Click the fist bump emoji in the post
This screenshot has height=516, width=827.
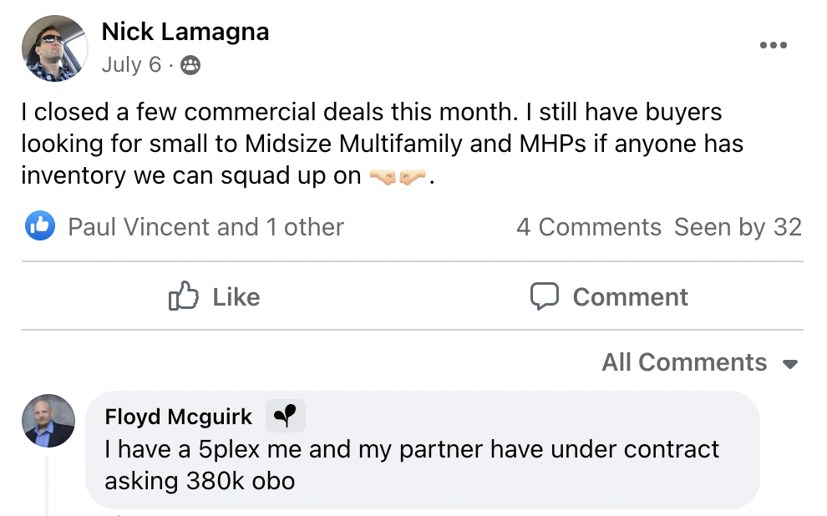(398, 177)
